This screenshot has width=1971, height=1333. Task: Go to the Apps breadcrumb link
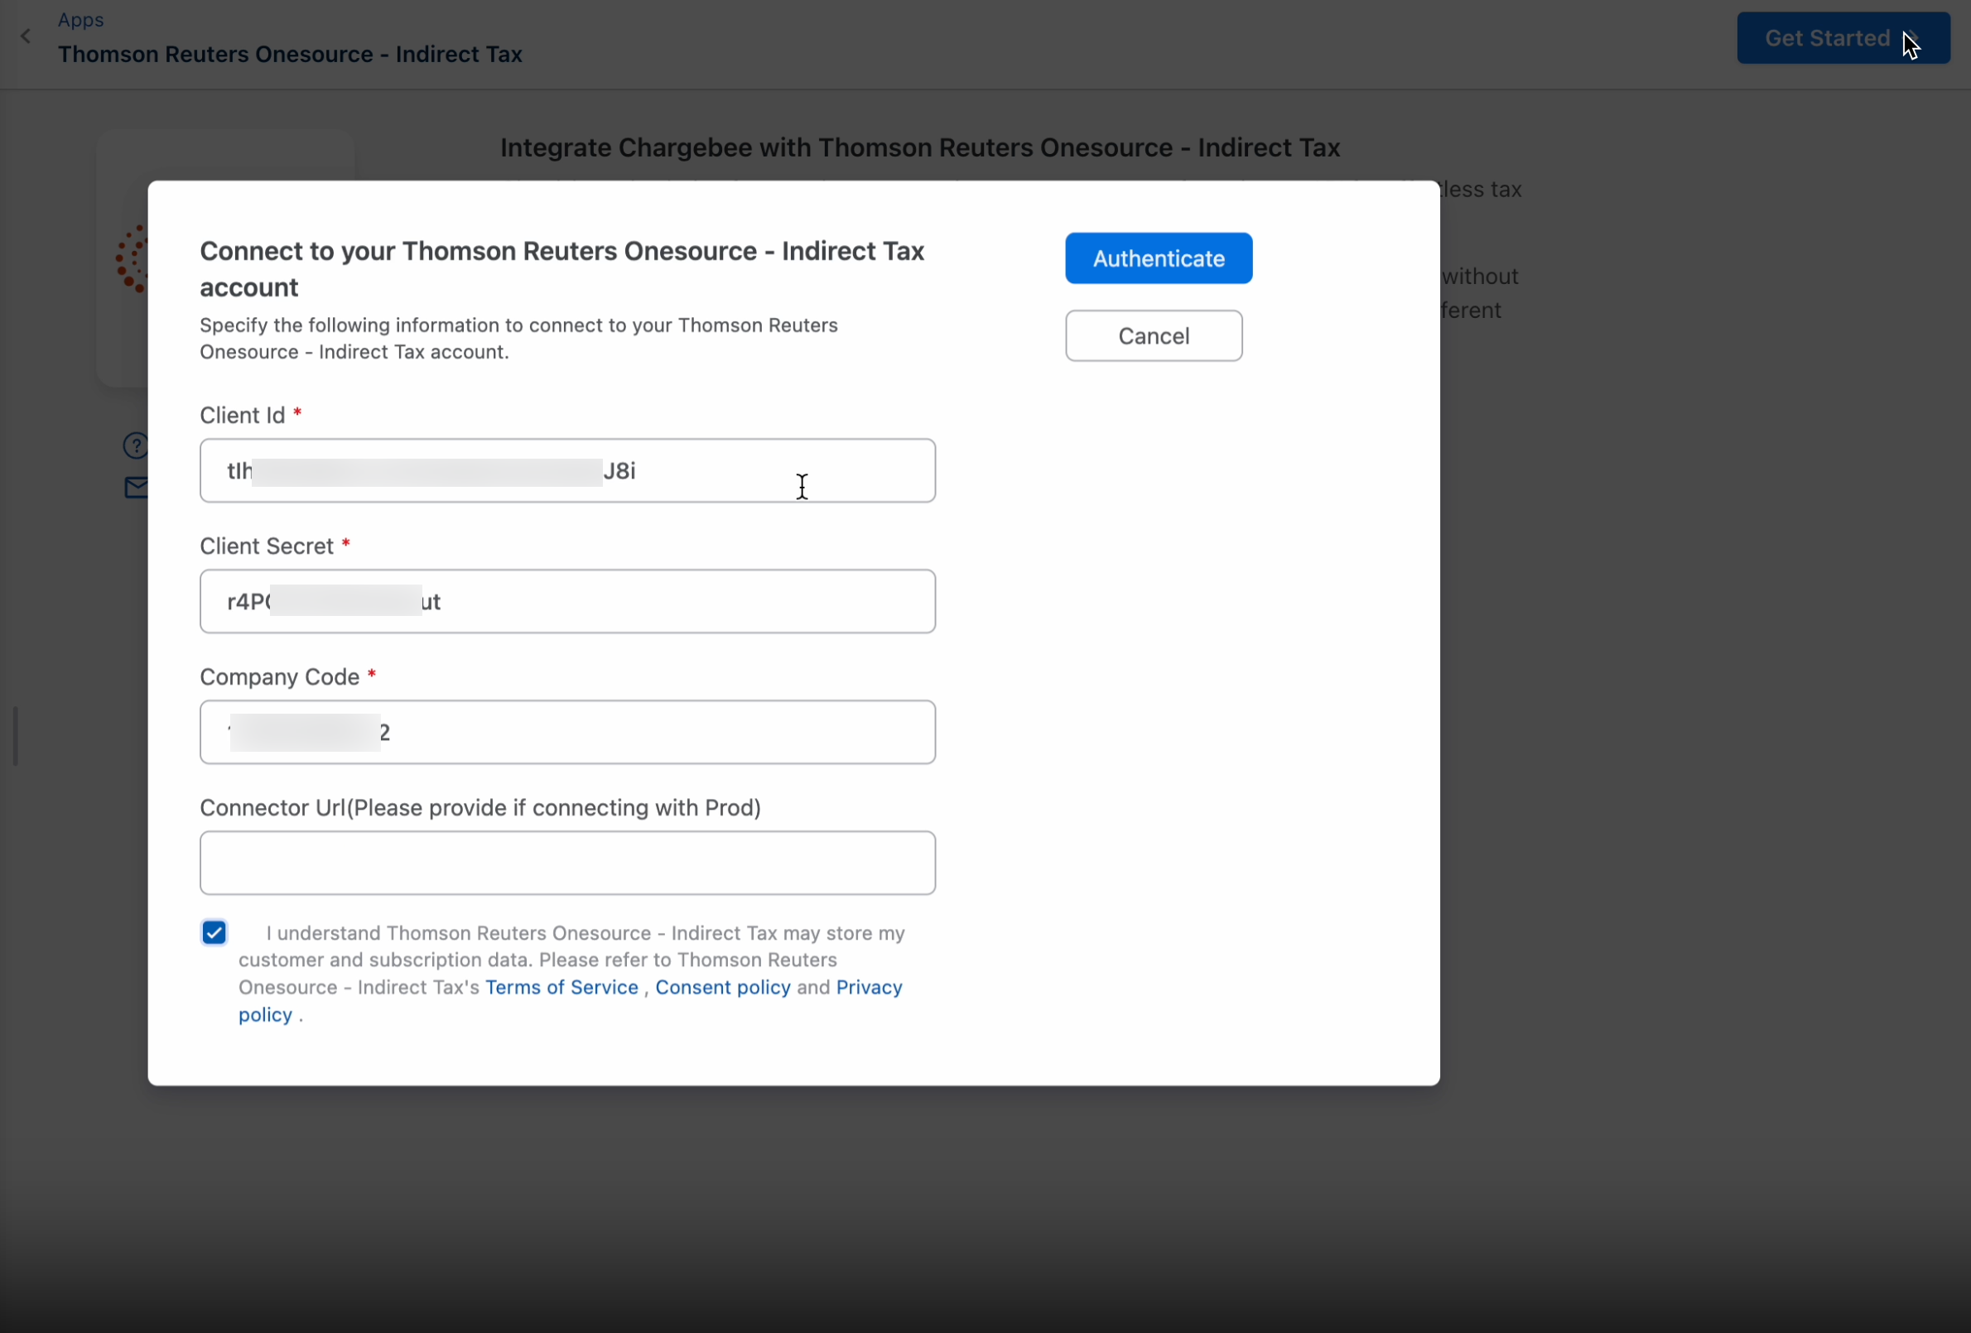[80, 20]
